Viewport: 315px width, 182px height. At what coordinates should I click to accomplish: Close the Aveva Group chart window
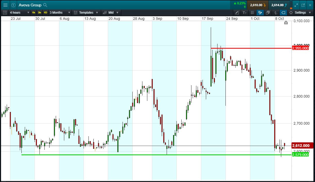310,5
